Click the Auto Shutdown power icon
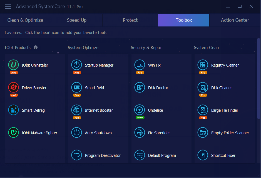Image resolution: width=261 pixels, height=178 pixels. pyautogui.click(x=76, y=133)
